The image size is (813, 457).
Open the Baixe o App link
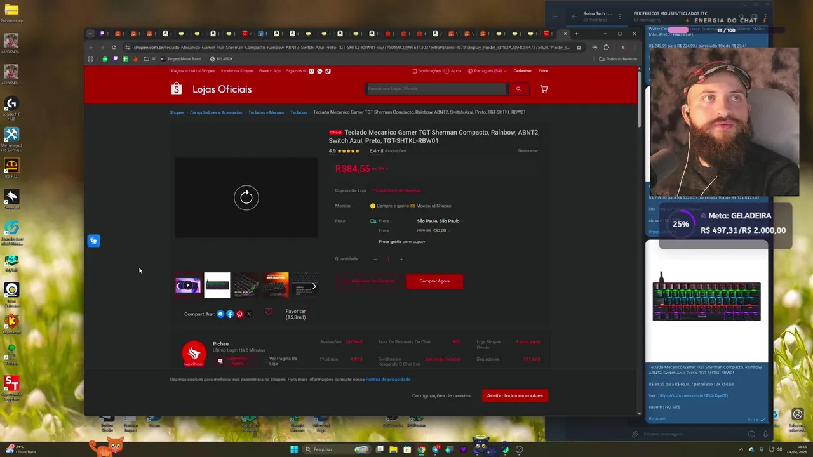pos(270,71)
